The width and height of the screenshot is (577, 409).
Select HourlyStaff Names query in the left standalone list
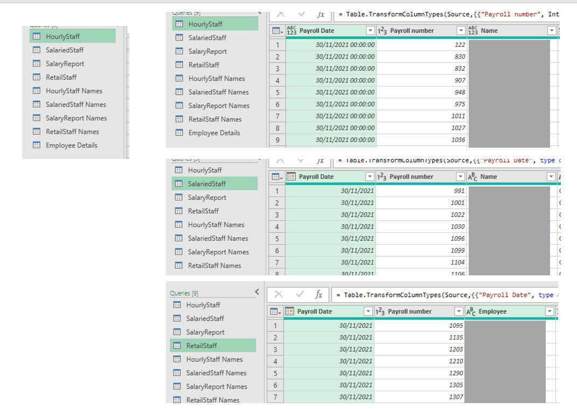point(73,91)
